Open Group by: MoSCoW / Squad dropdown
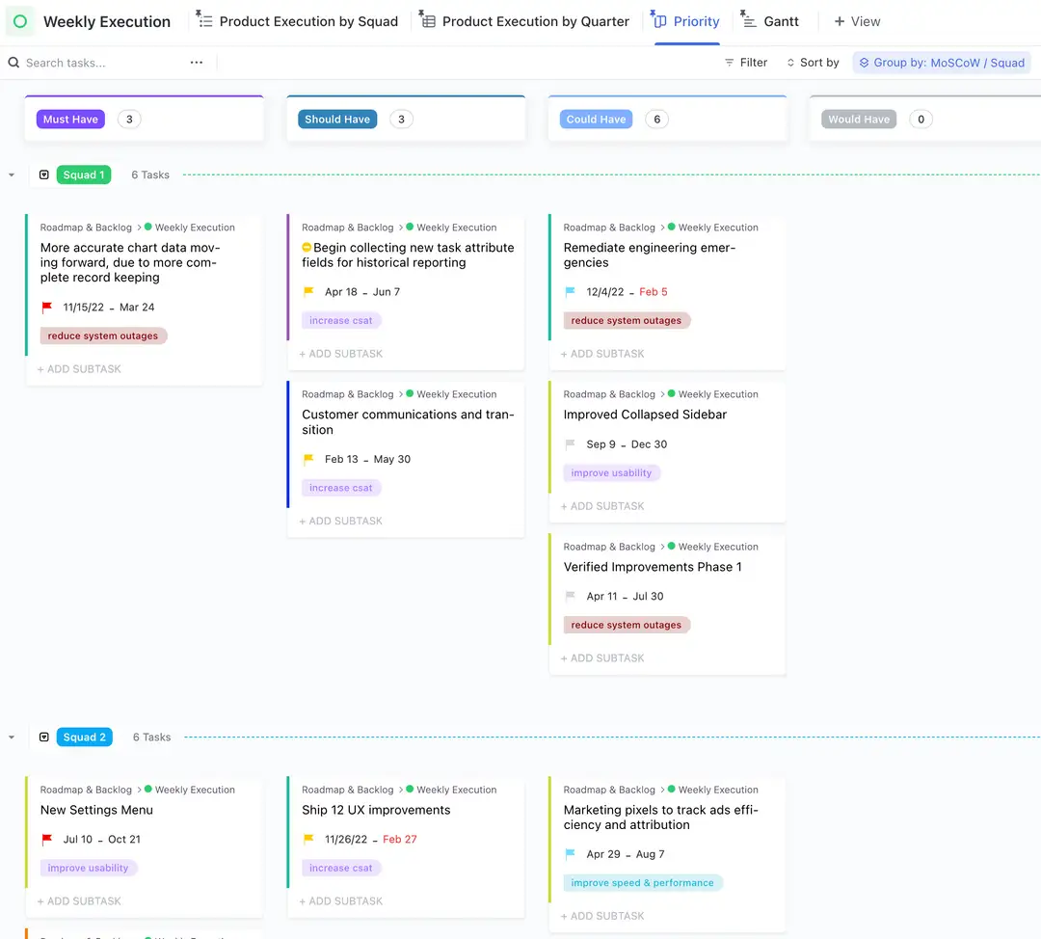 [x=942, y=63]
